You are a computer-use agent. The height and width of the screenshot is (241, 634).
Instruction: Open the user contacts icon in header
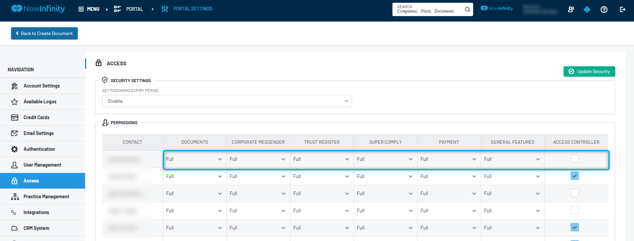tap(571, 9)
